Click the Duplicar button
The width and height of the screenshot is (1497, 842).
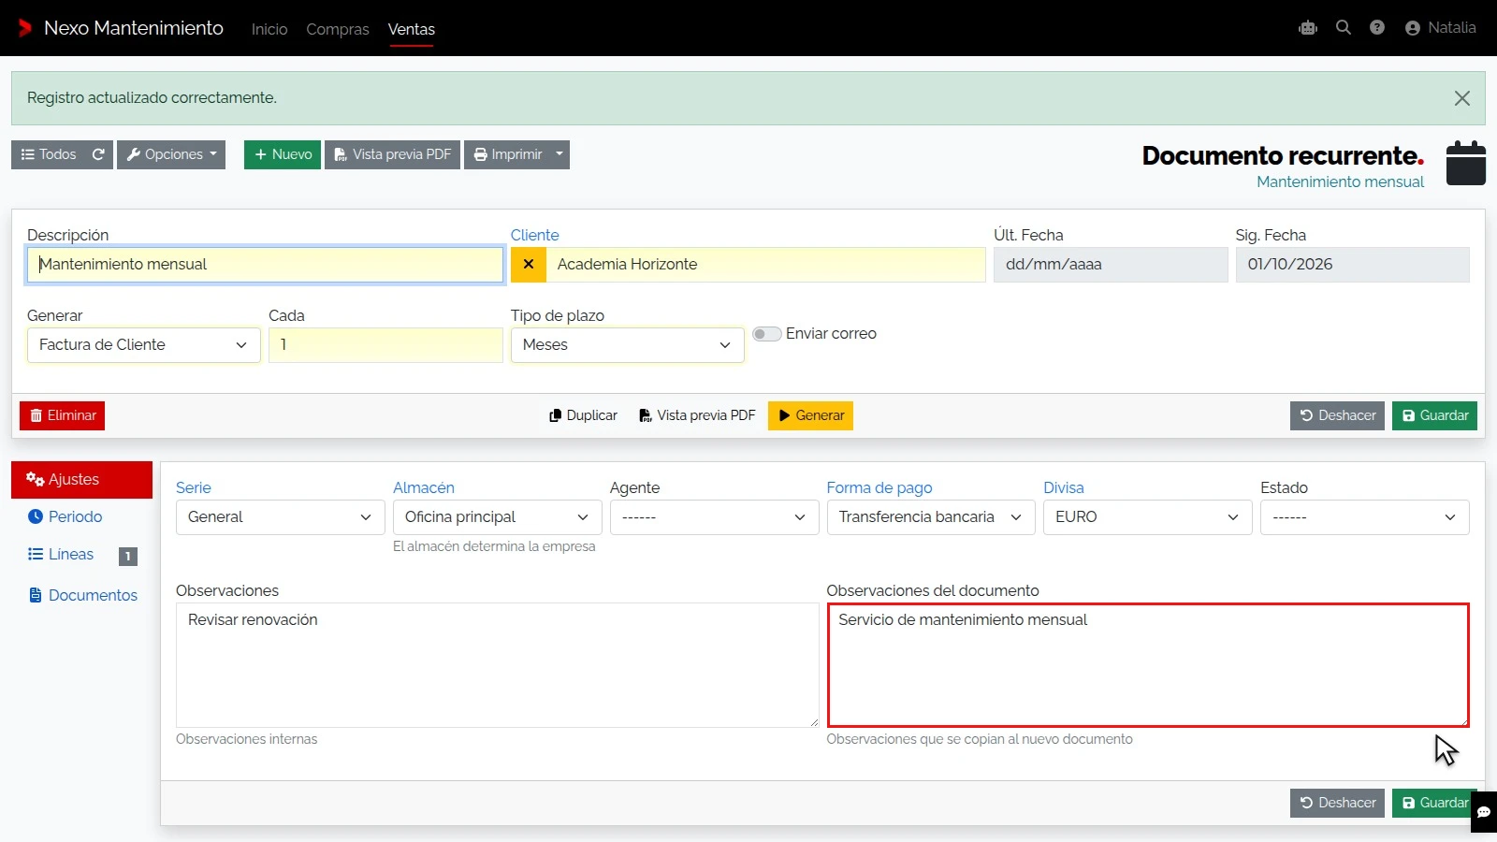coord(583,415)
